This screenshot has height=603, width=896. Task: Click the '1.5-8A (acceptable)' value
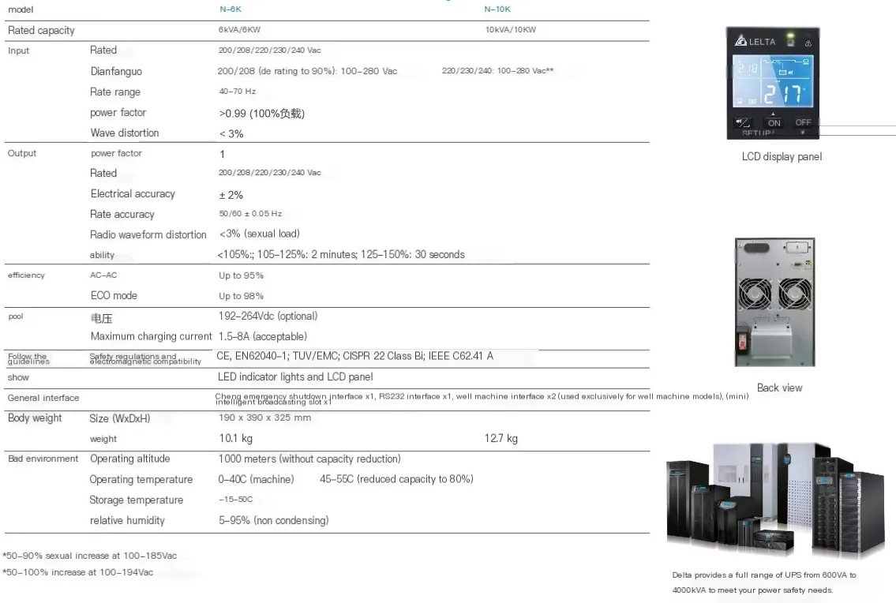click(x=263, y=337)
